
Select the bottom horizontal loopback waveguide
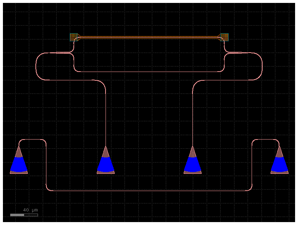tap(149, 191)
